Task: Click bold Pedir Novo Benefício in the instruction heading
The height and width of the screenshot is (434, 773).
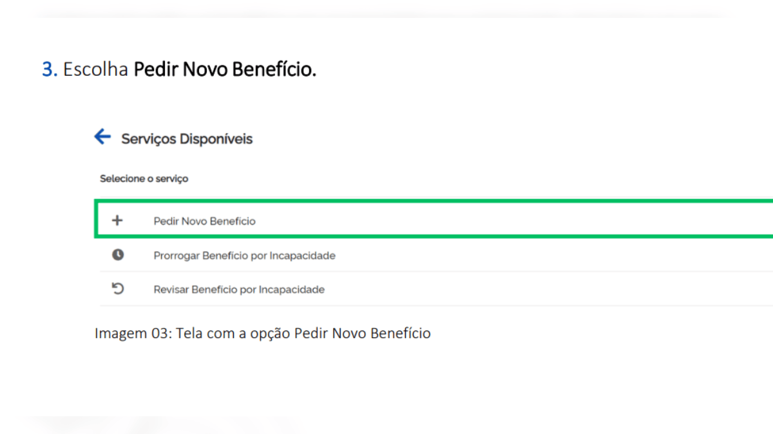Action: tap(225, 70)
